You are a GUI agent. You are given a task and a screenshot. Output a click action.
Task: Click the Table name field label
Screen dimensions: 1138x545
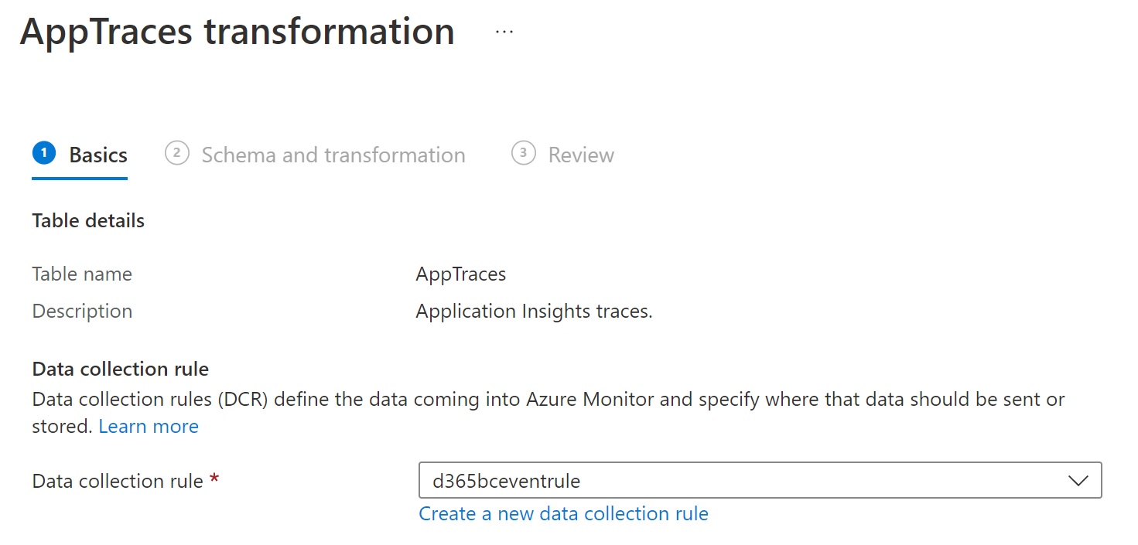pyautogui.click(x=82, y=274)
